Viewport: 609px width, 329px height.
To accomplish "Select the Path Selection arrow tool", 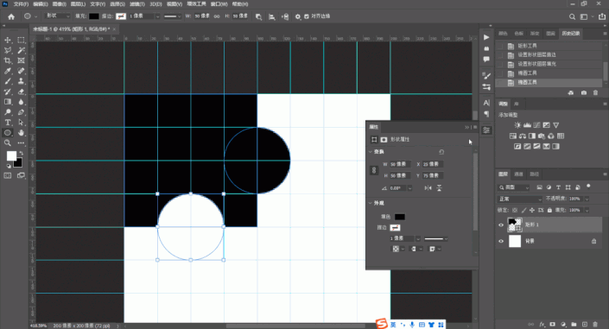I will tap(21, 123).
